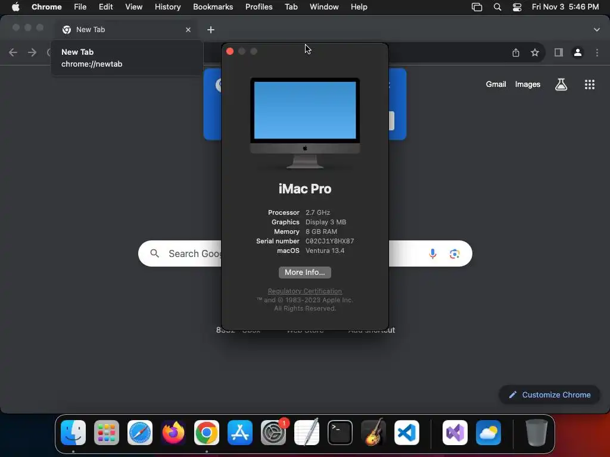The image size is (610, 457).
Task: Open the Profiles menu
Action: pos(259,7)
